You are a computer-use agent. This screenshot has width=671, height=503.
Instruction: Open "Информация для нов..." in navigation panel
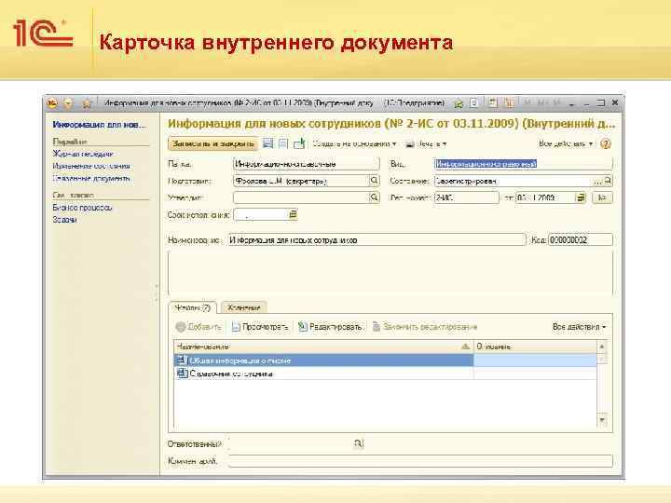click(x=100, y=125)
